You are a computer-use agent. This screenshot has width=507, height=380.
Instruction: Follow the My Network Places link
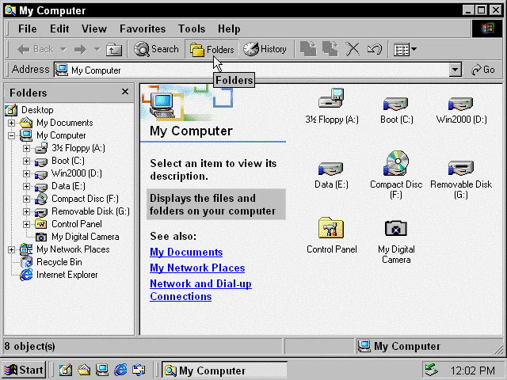197,268
